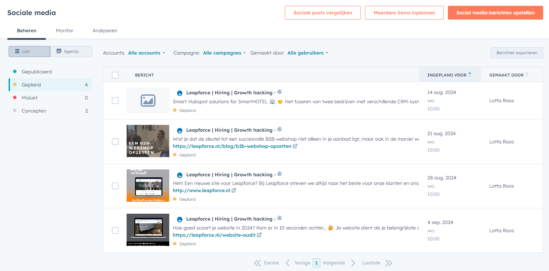Click Eerste pagination link
The height and width of the screenshot is (271, 549).
tap(271, 263)
